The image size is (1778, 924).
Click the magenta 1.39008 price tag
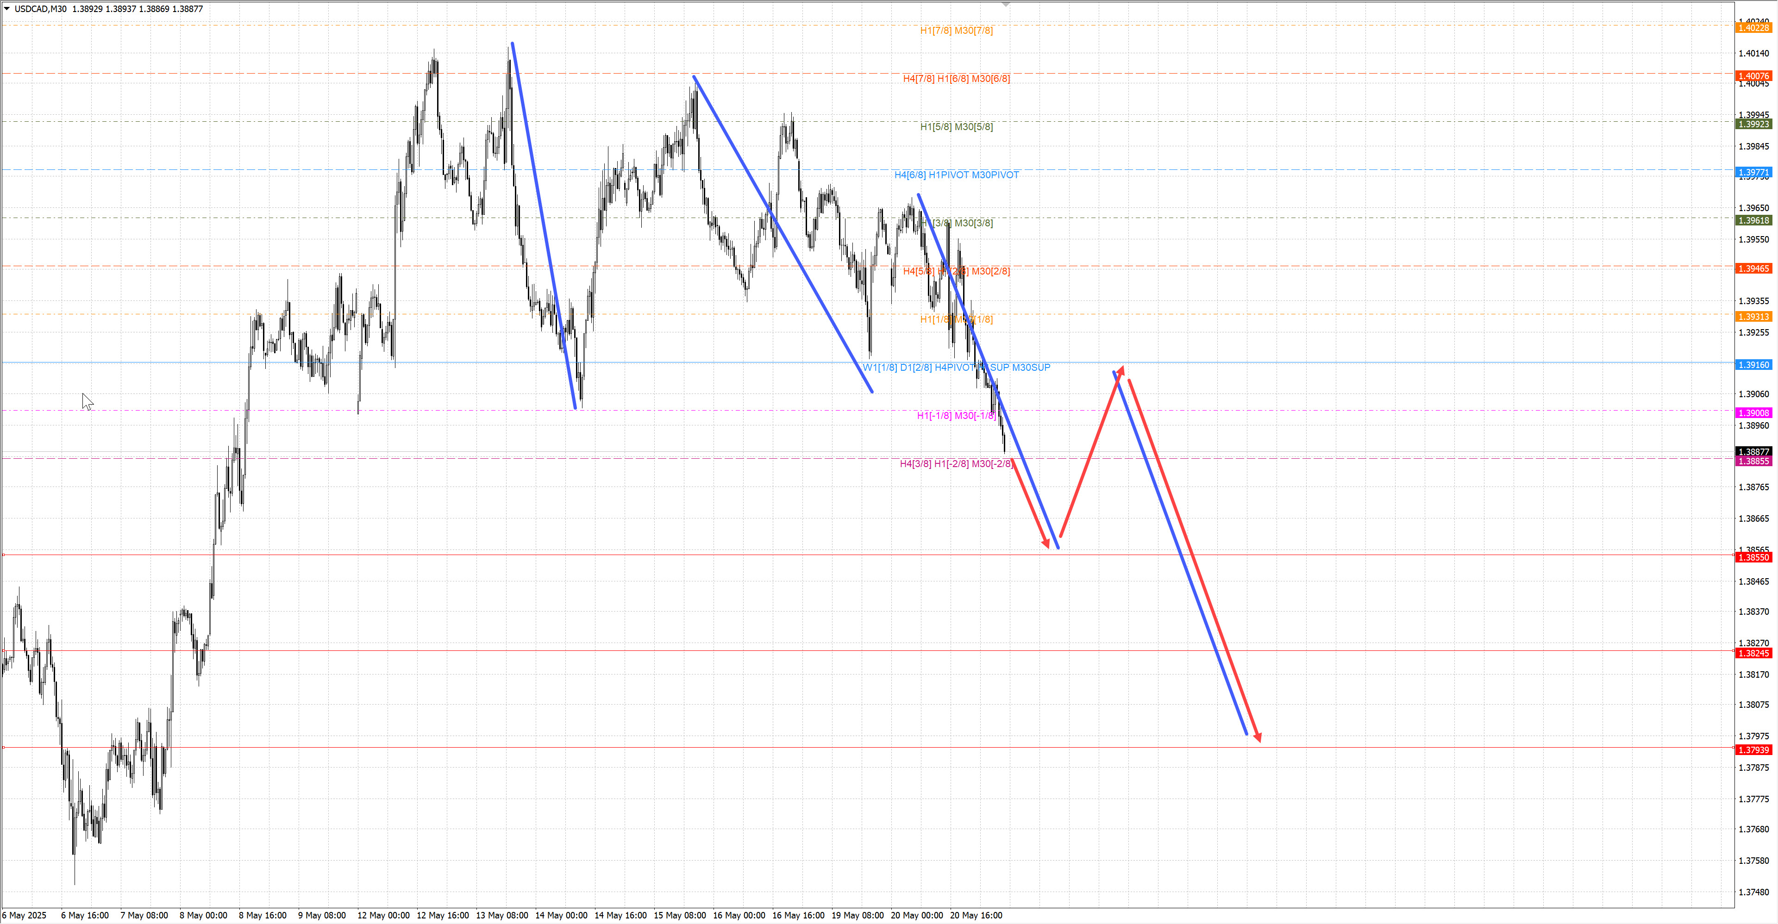(1753, 412)
